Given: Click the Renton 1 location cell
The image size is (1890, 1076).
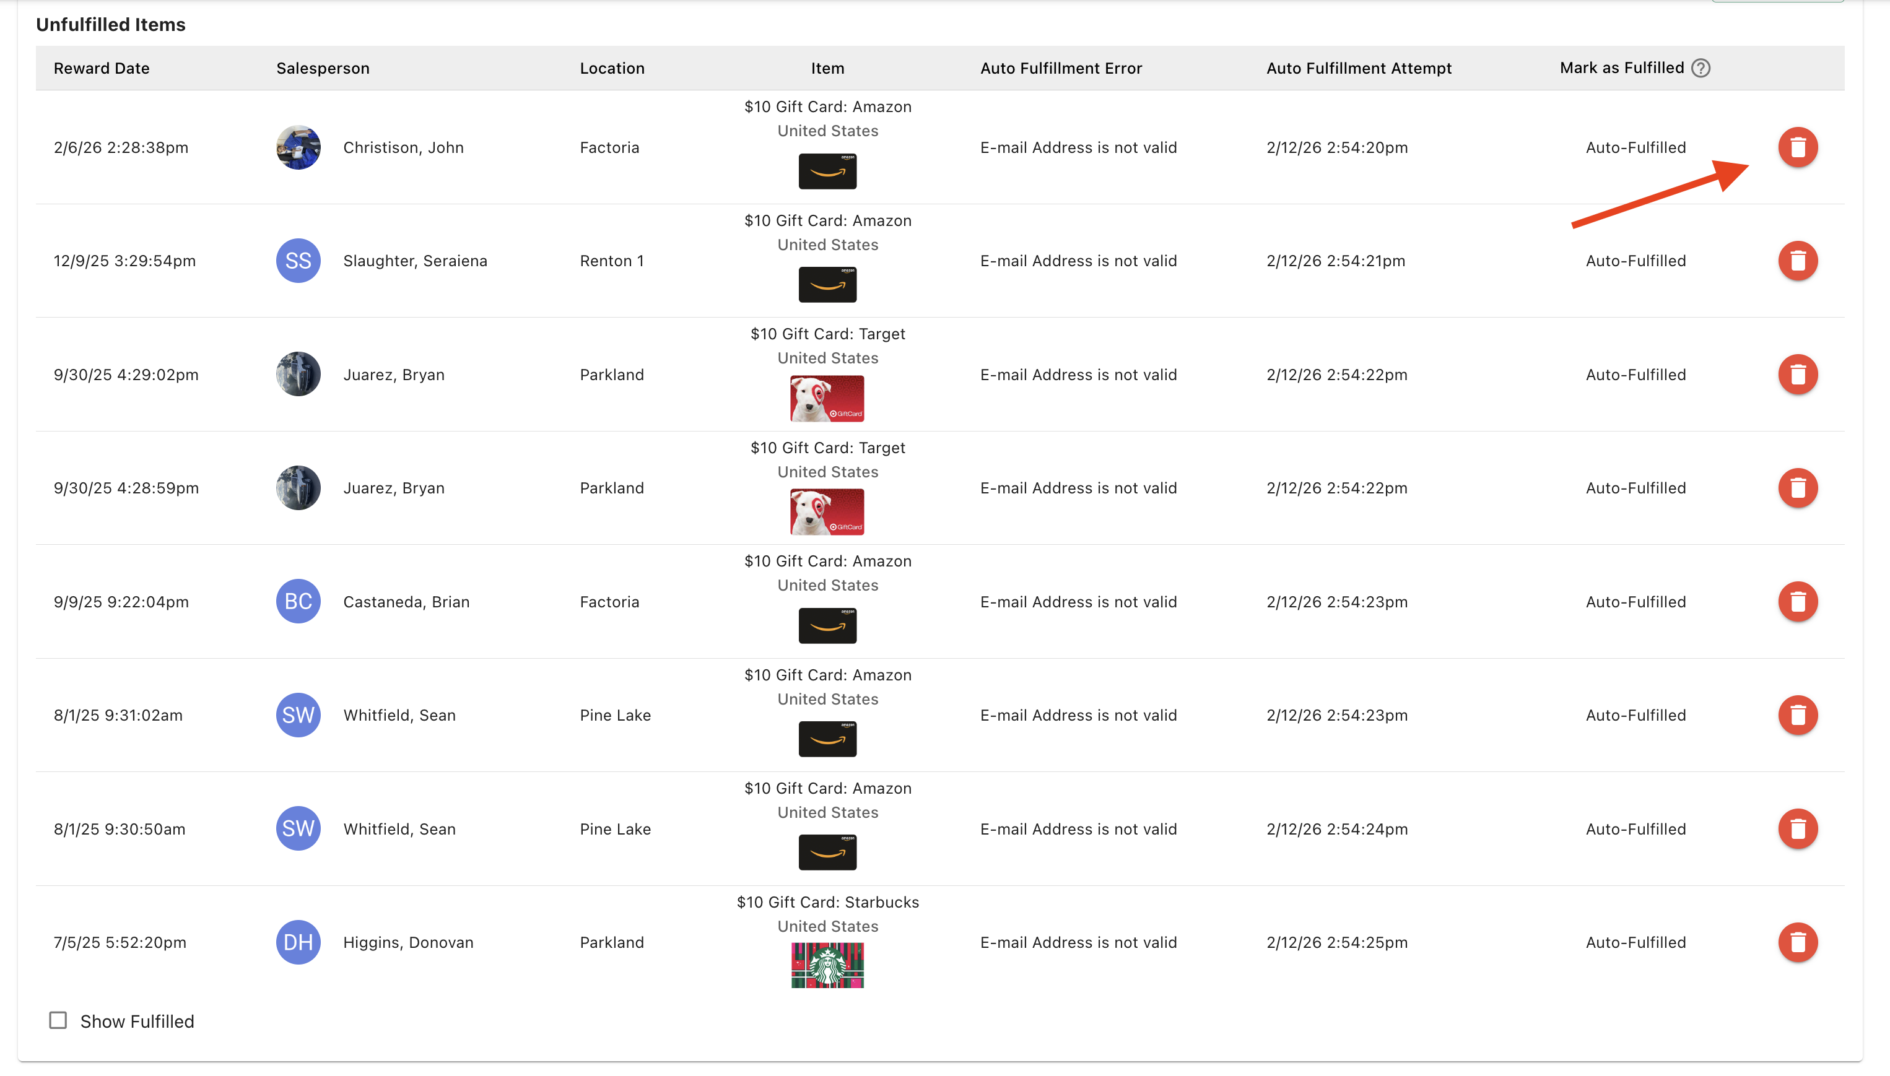Looking at the screenshot, I should (x=611, y=261).
